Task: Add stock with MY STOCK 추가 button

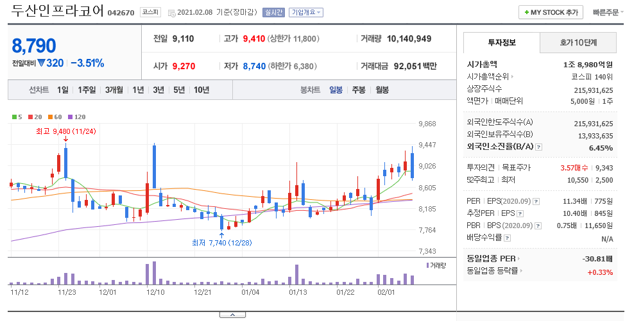Action: [551, 13]
